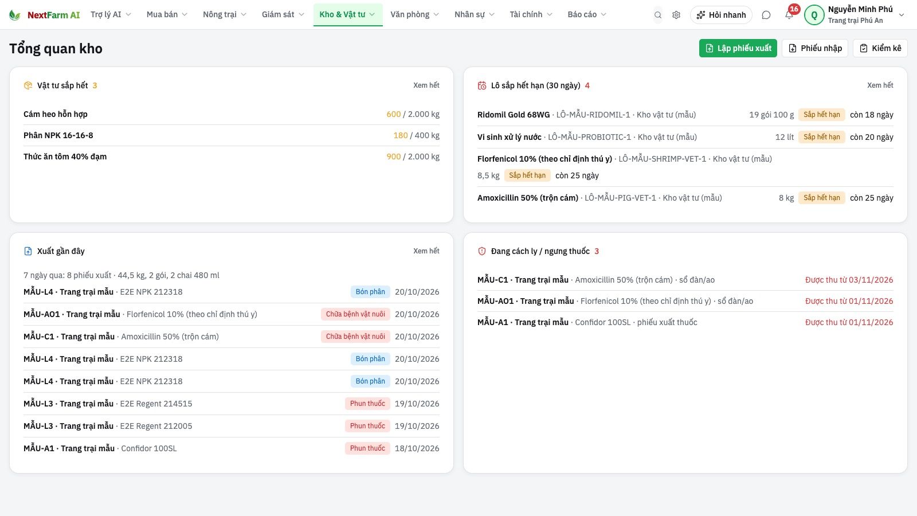Open the Nhân sự menu

pyautogui.click(x=475, y=14)
